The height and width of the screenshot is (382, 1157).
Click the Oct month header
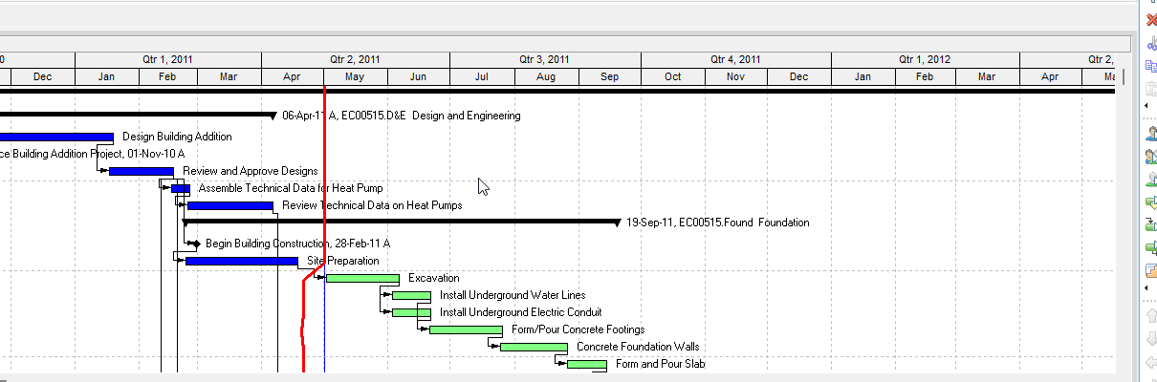(672, 76)
